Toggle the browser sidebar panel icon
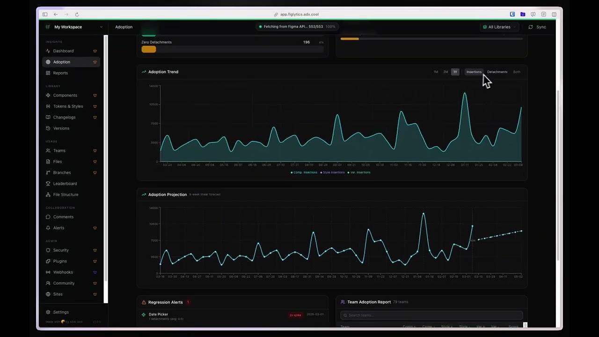This screenshot has height=337, width=599. [45, 15]
